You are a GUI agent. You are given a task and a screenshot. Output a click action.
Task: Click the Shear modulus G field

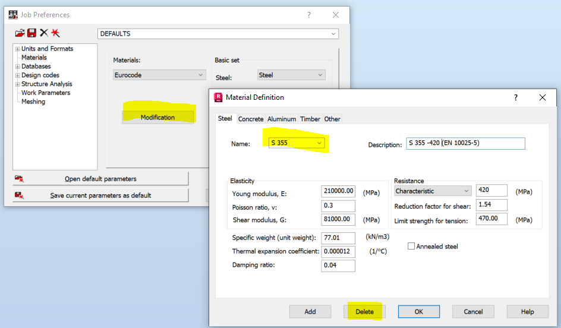[338, 219]
